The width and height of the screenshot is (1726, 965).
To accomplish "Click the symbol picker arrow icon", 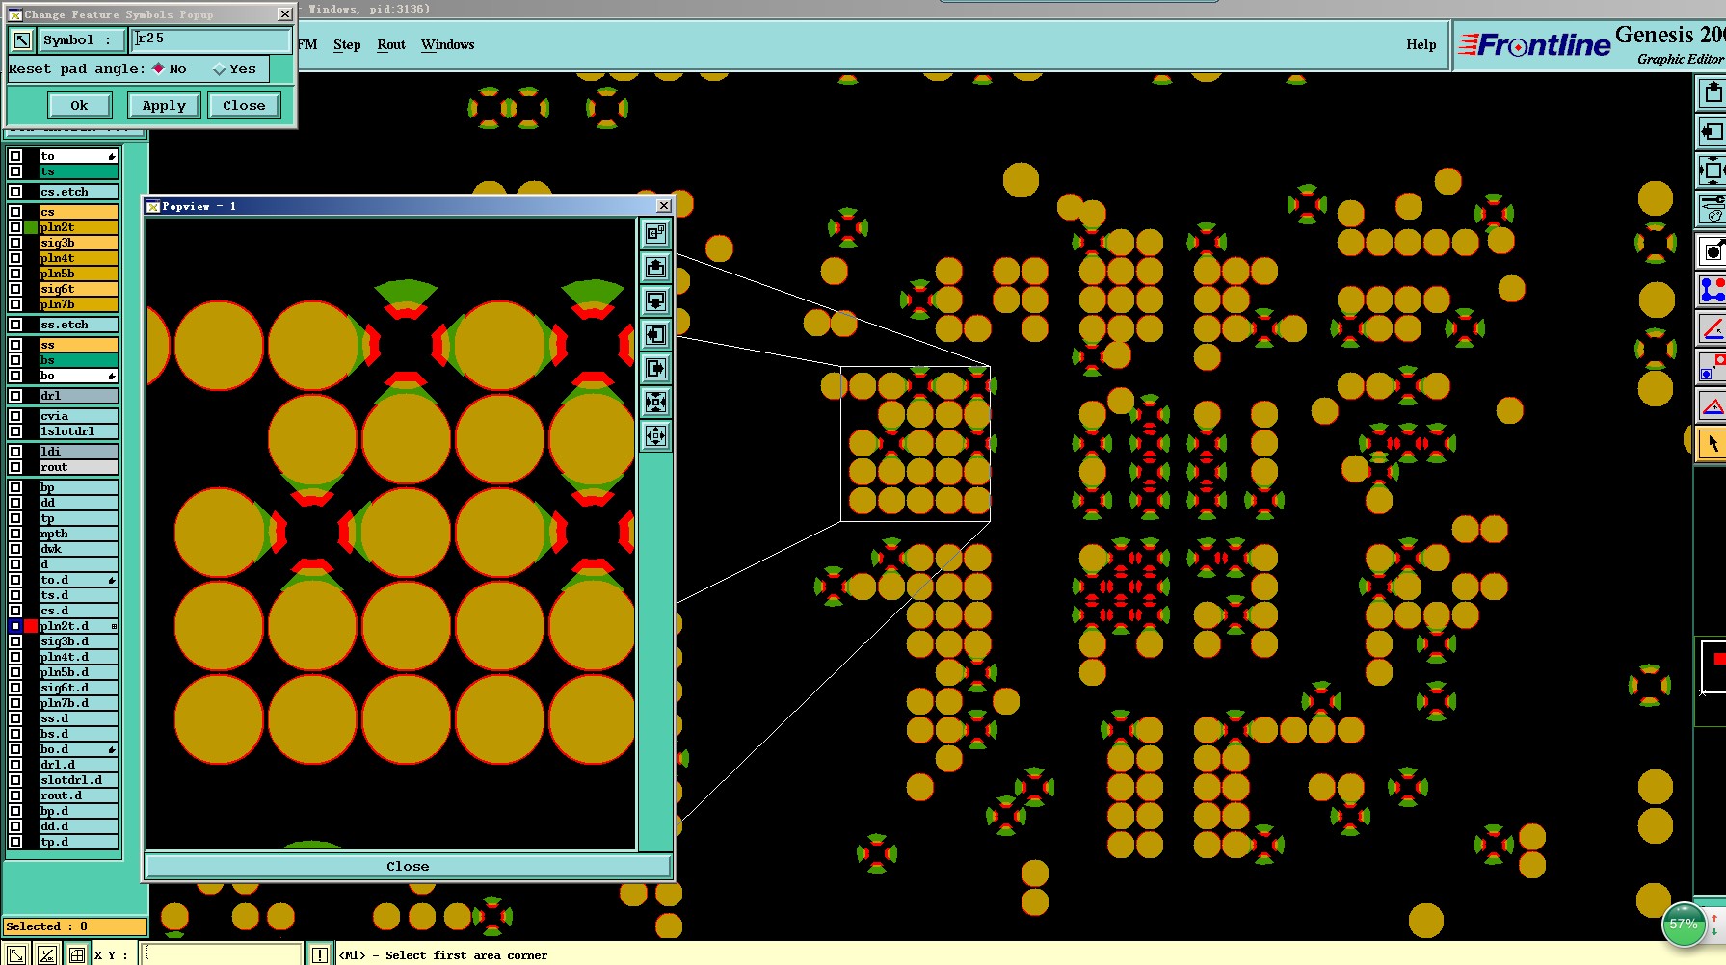I will coord(21,39).
